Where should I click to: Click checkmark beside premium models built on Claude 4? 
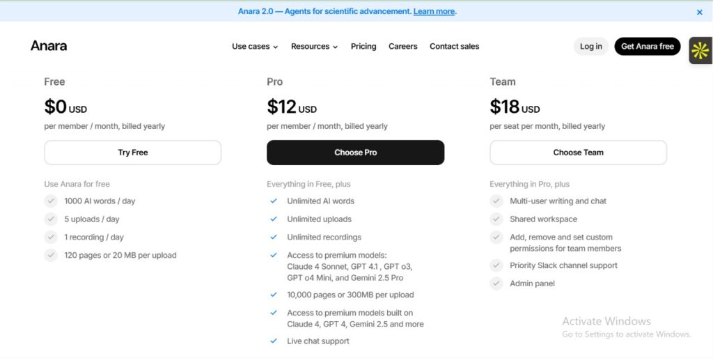273,313
